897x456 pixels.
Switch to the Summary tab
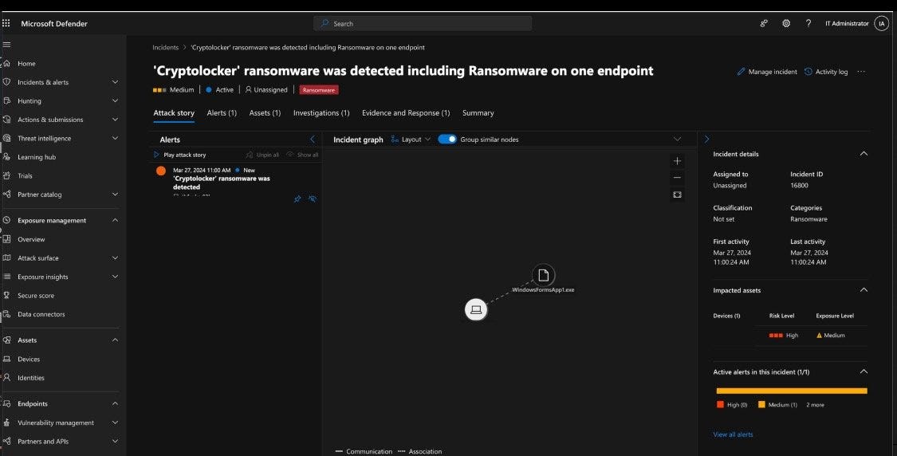(x=478, y=112)
